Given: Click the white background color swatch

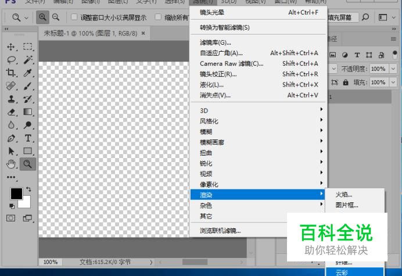Looking at the screenshot, I should [x=27, y=204].
